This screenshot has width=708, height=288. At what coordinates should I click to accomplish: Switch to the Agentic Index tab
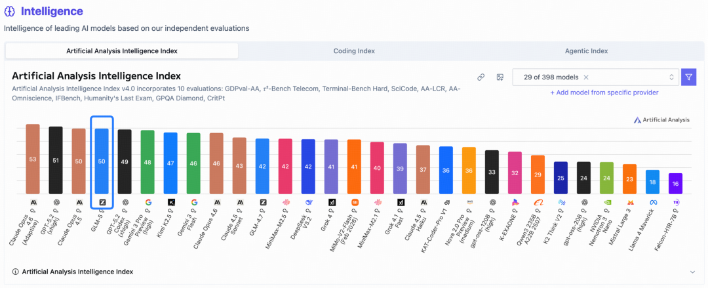[586, 51]
